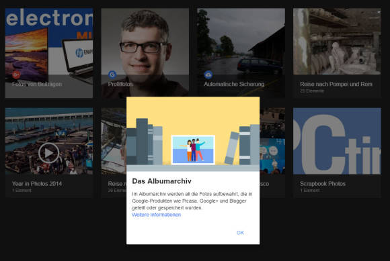Click the Automatische Sicherung label
The height and width of the screenshot is (261, 390).
pos(234,84)
